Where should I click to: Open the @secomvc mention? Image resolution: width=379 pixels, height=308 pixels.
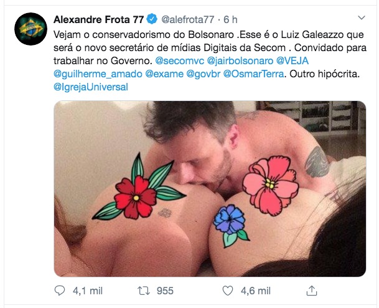(180, 60)
